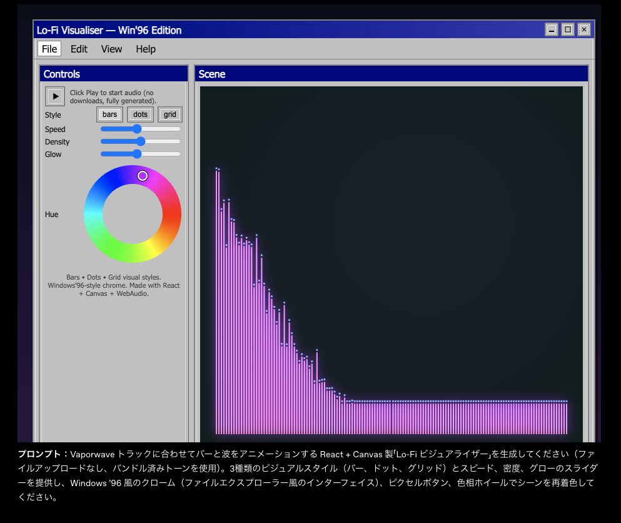
Task: Pick red on the hue wheel
Action: pos(172,214)
